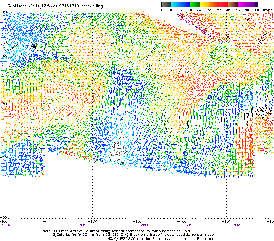Pick the orange 25-30 knots legend segment

tap(214, 4)
